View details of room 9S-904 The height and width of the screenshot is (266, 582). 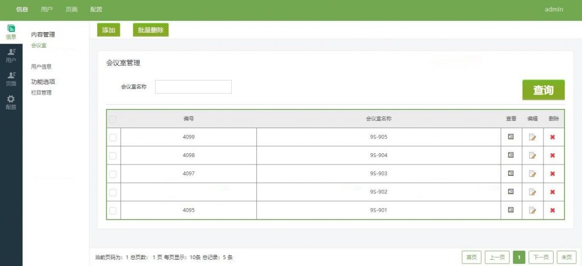(x=511, y=155)
